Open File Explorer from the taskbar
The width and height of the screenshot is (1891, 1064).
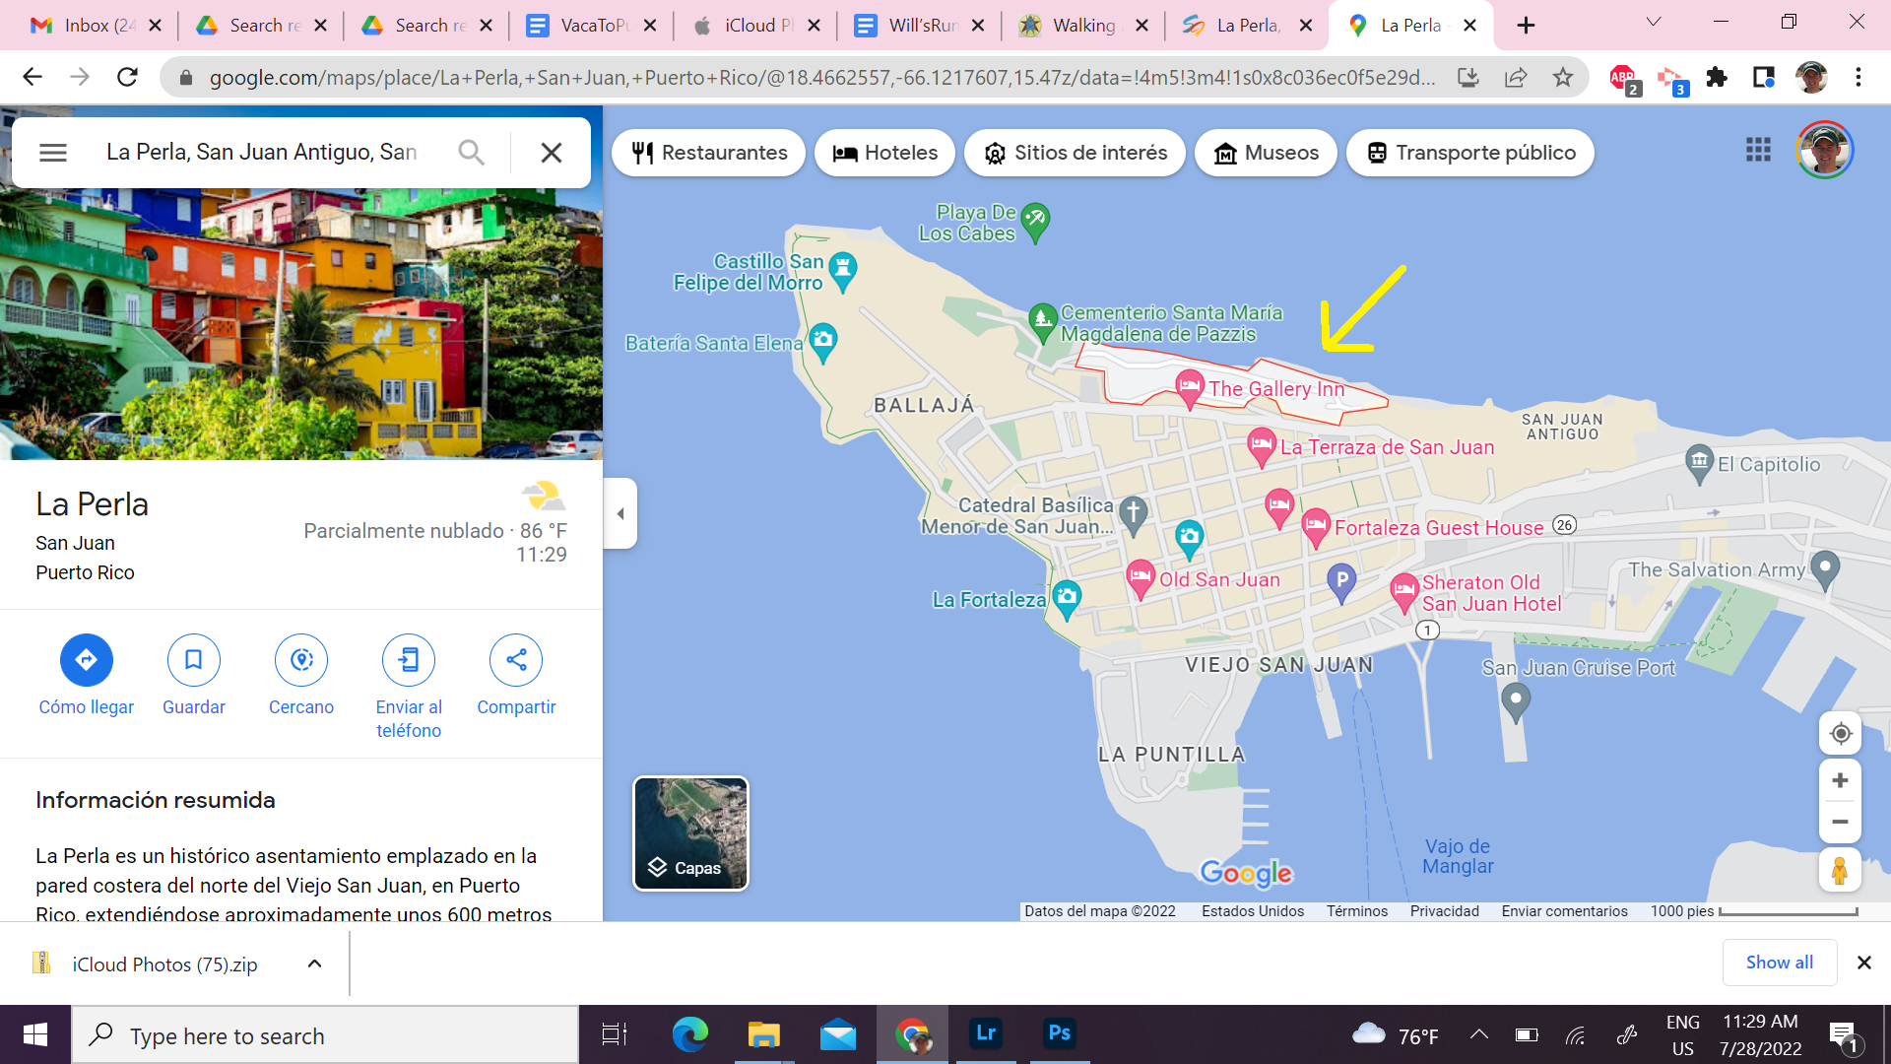click(x=764, y=1034)
